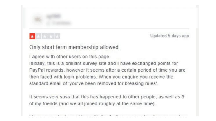Image resolution: width=216 pixels, height=121 pixels.
Task: Click the fifth grey rating star
Action: coord(57,36)
